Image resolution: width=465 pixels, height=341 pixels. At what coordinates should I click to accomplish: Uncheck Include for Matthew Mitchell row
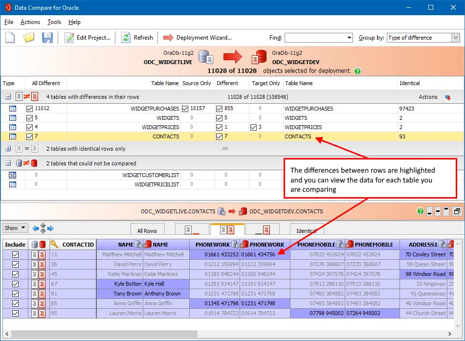point(15,254)
